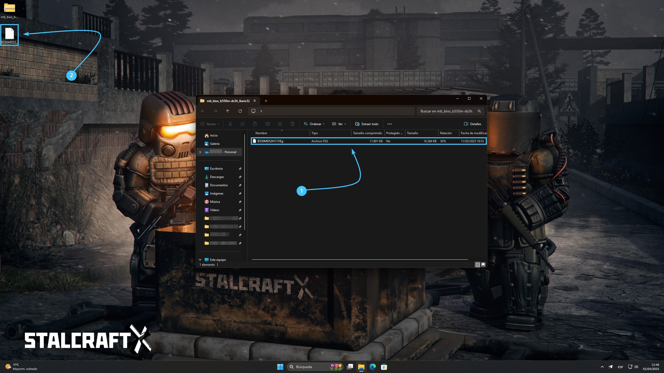Toggle the Detalles pane button

(473, 124)
